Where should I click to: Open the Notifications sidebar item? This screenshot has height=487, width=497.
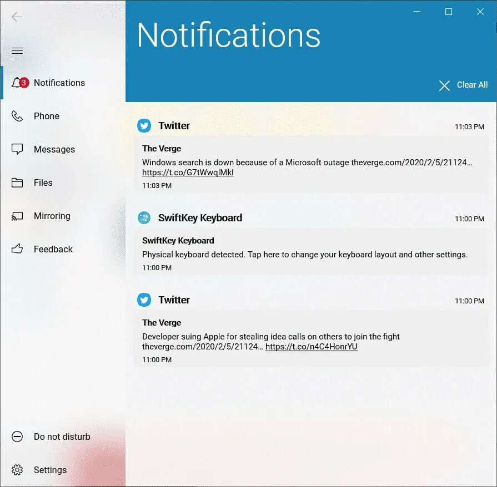(x=63, y=83)
